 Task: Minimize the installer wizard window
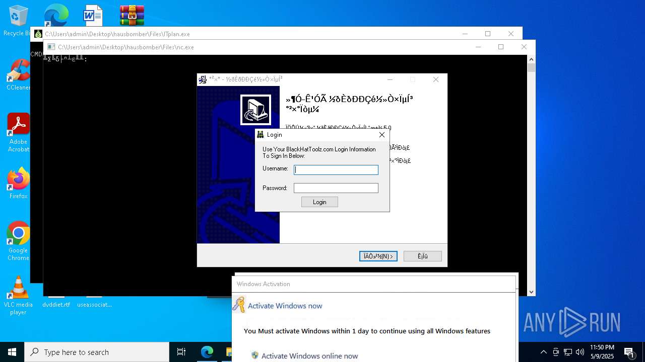pyautogui.click(x=390, y=79)
